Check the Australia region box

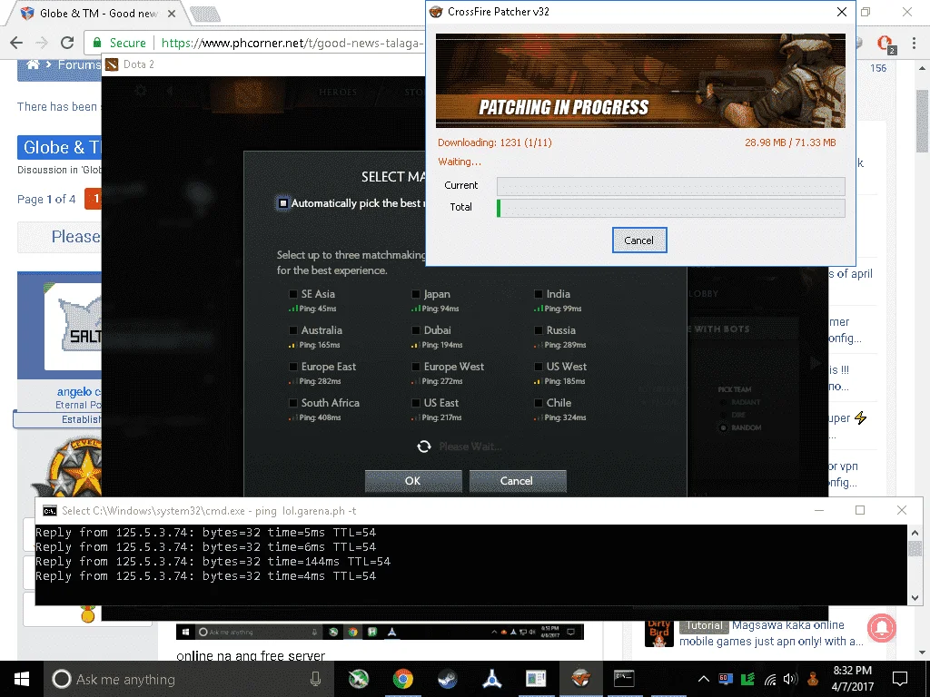(293, 330)
